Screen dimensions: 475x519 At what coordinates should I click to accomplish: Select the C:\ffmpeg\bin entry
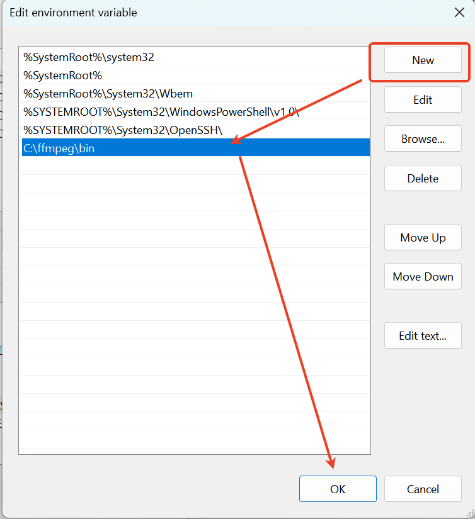[x=195, y=147]
